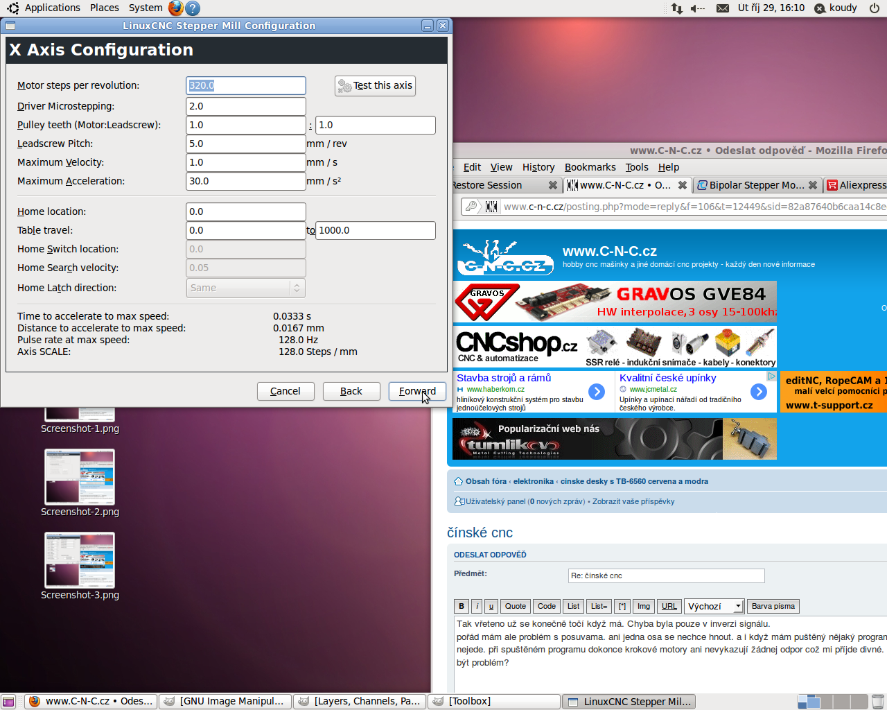Image resolution: width=887 pixels, height=710 pixels.
Task: Click the Barva písma font color button
Action: point(773,606)
